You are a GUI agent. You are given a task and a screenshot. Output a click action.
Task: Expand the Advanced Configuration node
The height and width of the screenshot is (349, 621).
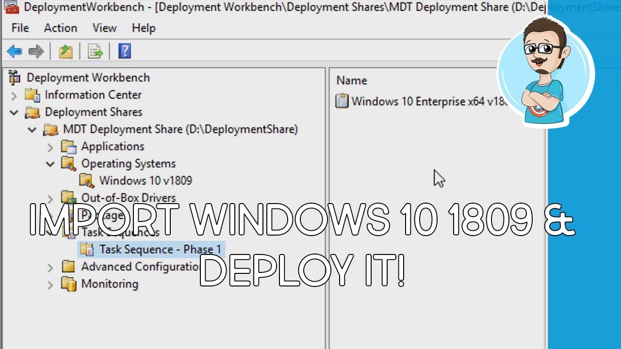coord(50,268)
